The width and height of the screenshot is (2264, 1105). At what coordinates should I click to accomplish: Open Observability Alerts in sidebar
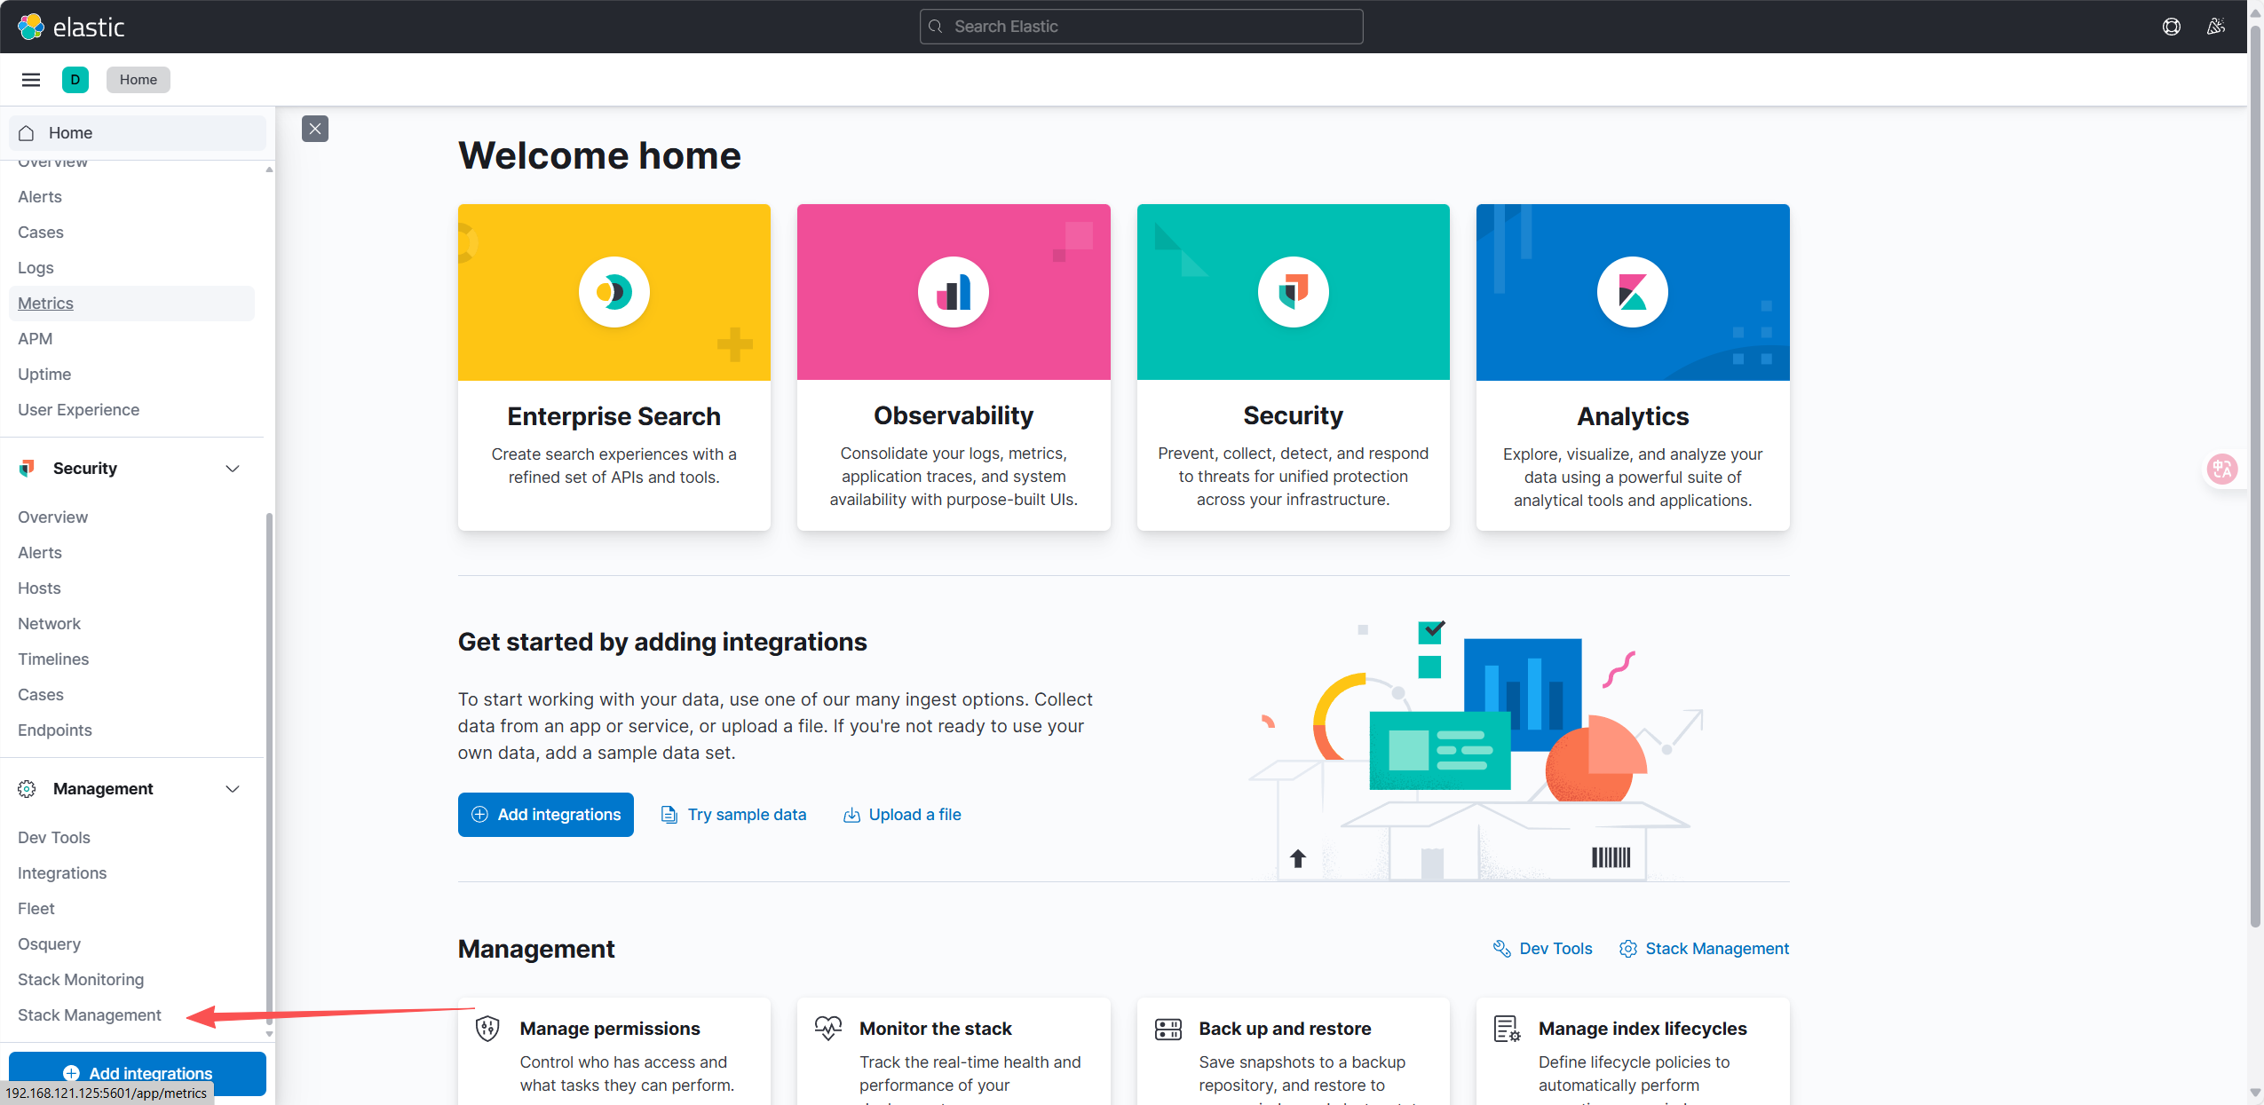tap(40, 197)
